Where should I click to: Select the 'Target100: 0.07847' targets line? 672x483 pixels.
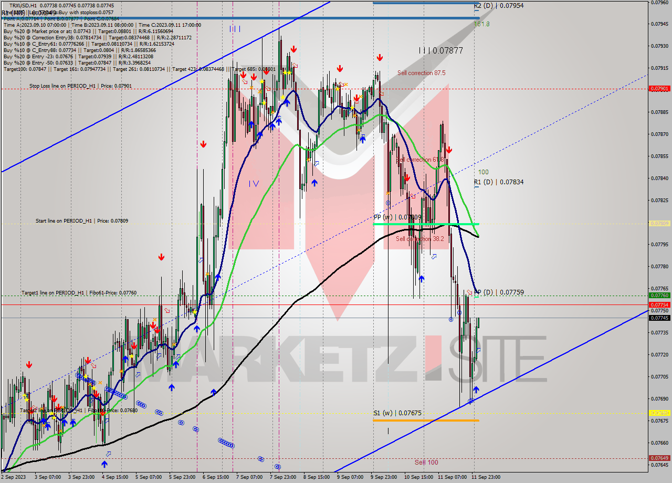pyautogui.click(x=139, y=69)
